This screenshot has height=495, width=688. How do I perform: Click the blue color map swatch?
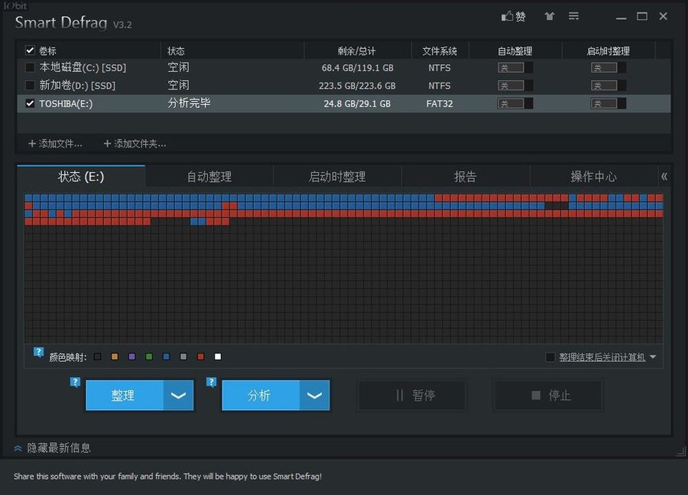tap(166, 357)
